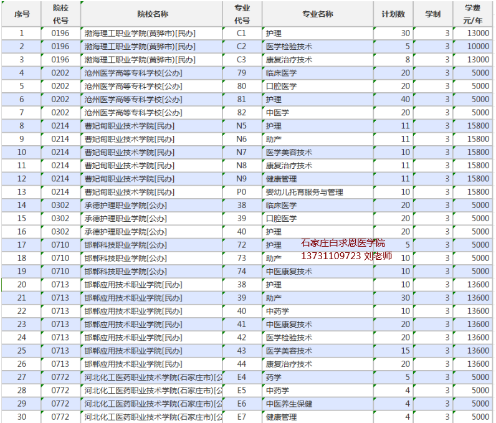Viewport: 496px width, 423px height.
Task: Click 中医学 in row 7
Action: point(277,113)
